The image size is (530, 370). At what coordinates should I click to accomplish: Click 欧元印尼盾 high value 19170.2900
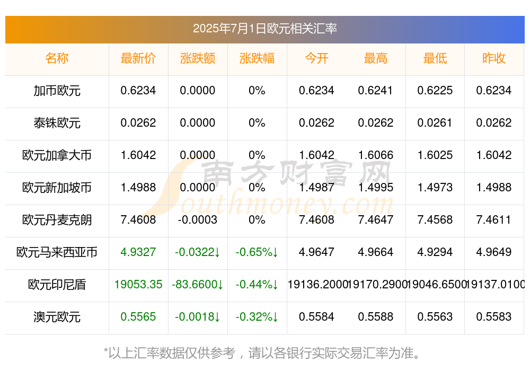point(376,285)
